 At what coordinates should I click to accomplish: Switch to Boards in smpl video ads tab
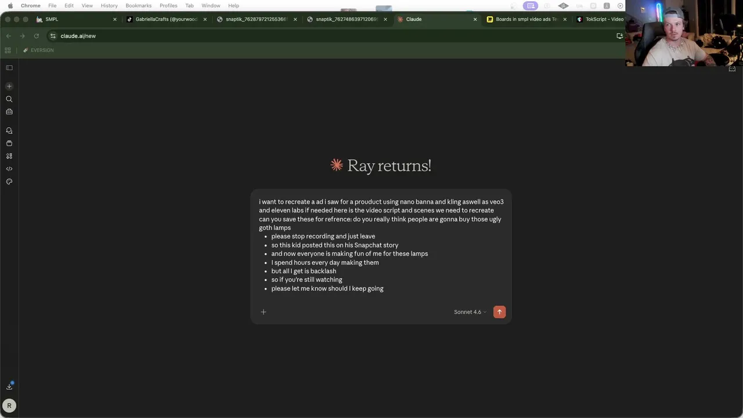click(526, 19)
